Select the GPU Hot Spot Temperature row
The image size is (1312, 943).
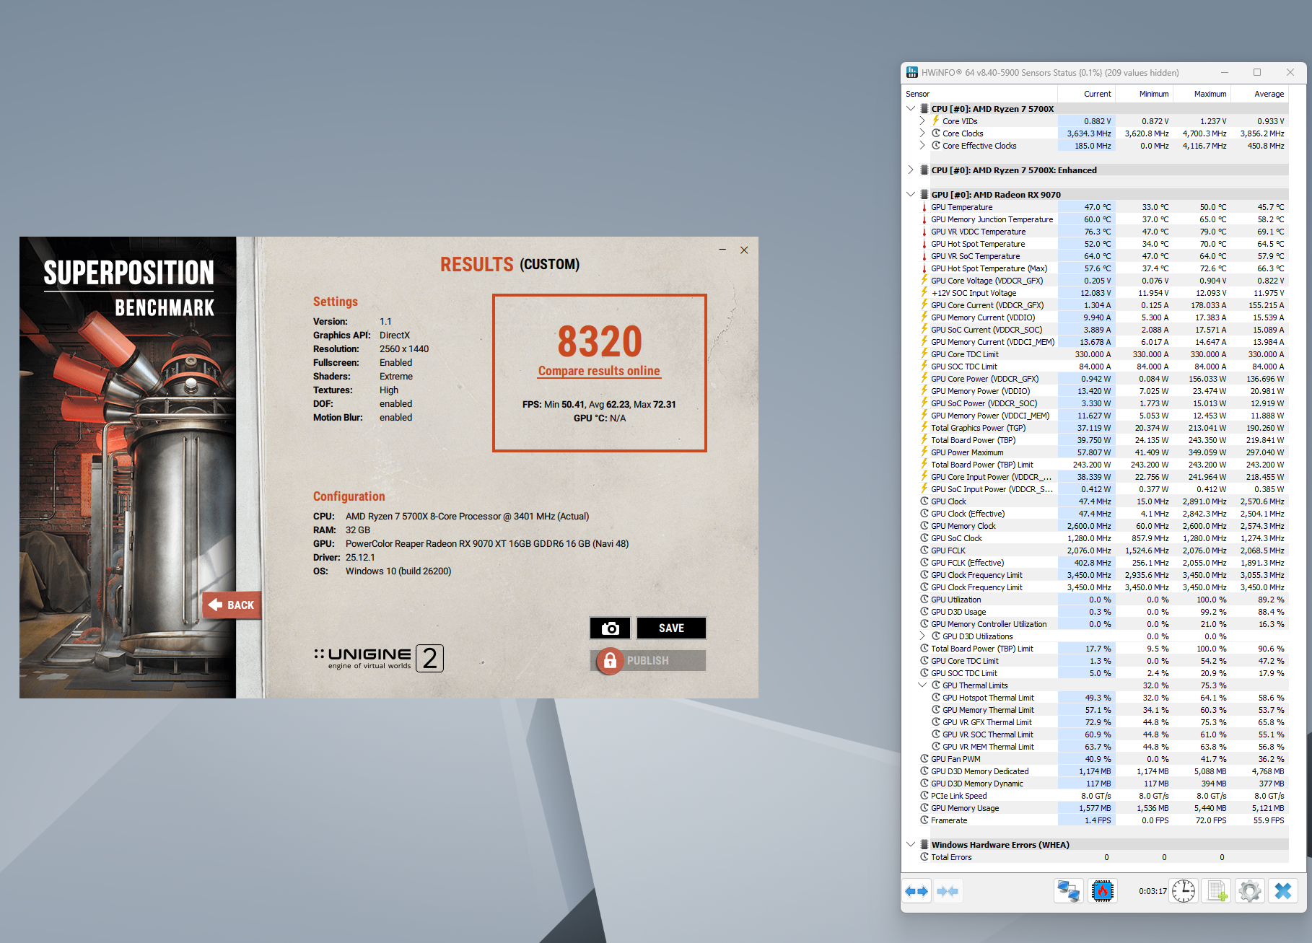tap(1094, 244)
